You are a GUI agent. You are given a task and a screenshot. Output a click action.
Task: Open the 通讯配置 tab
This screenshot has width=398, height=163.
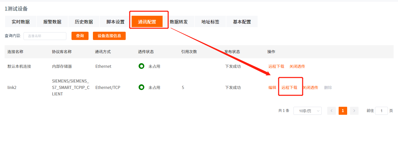[149, 21]
